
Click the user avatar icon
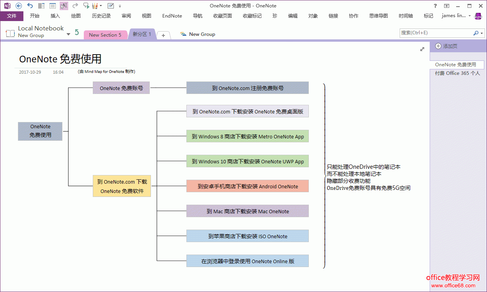tap(478, 16)
